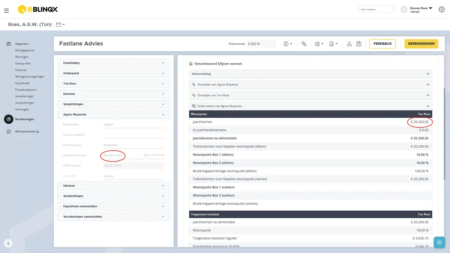Collapse Einde relatie met Agnes Wopereis
Image resolution: width=450 pixels, height=253 pixels.
coord(310,106)
